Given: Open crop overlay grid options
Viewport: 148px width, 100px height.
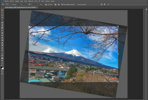Looking at the screenshot, I should coord(55,5).
